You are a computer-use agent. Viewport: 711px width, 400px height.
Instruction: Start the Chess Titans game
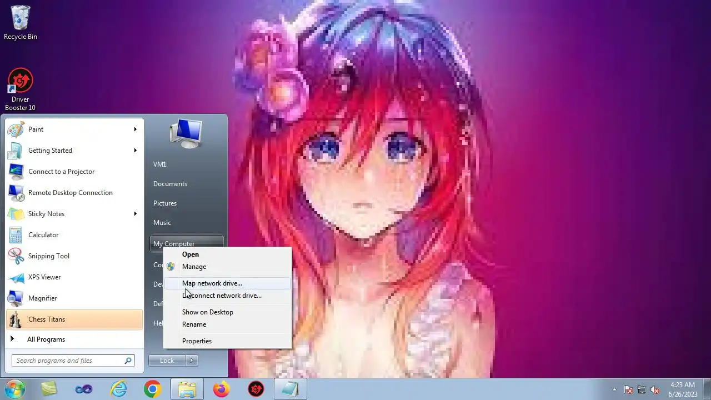(74, 319)
